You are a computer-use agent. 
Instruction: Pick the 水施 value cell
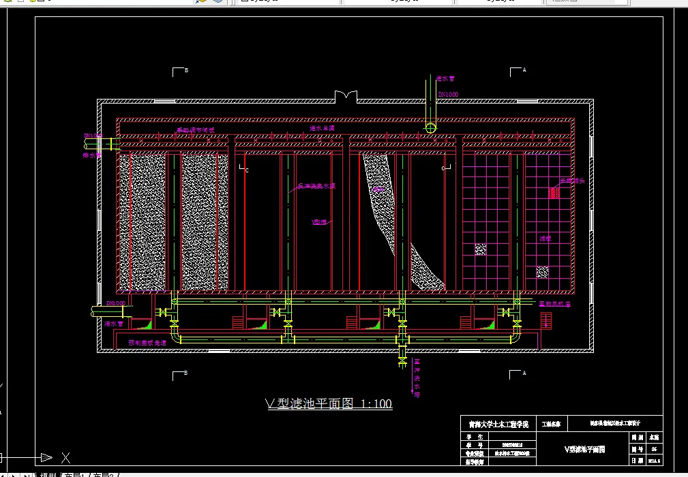(654, 437)
